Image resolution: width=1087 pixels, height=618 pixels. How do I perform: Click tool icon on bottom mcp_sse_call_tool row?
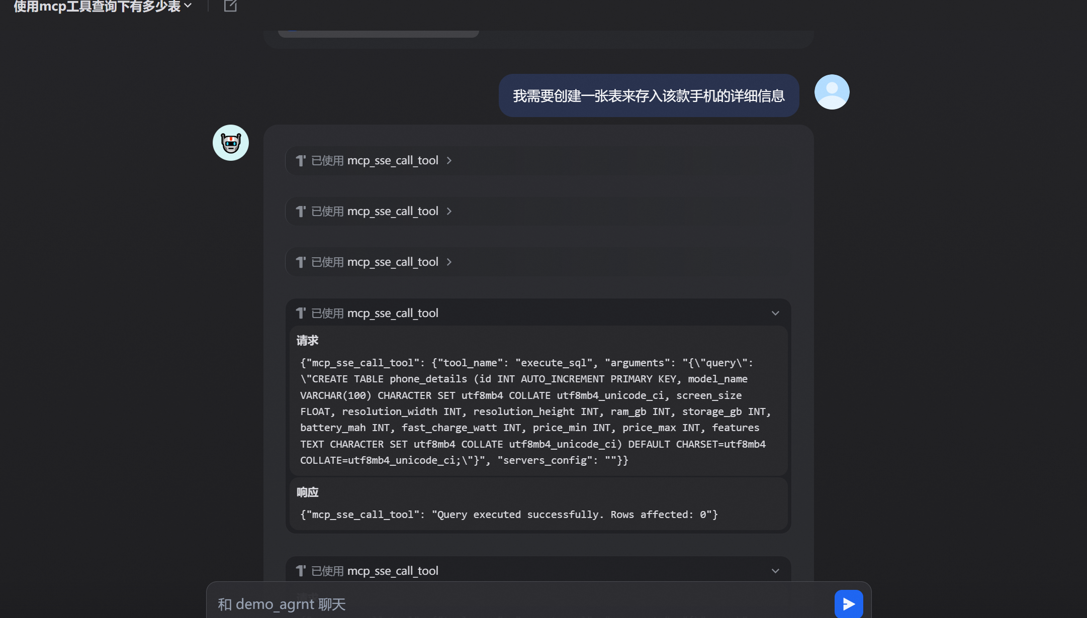click(301, 571)
